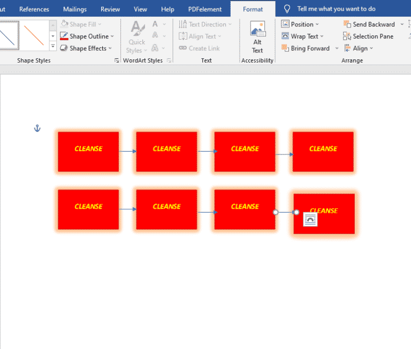Viewport: 411px width, 349px height.
Task: Open the References tab
Action: (34, 9)
